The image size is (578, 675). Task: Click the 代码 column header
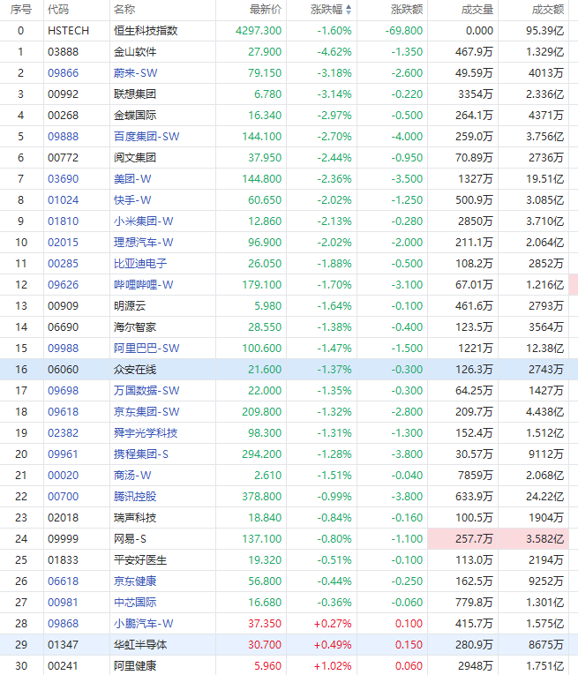point(58,10)
